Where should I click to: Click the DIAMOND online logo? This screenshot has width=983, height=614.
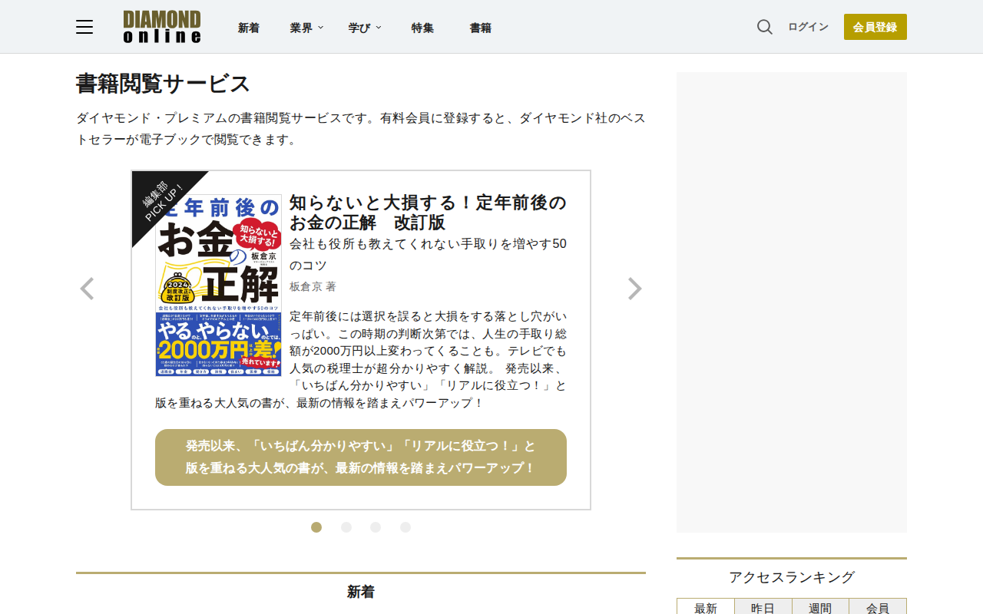(162, 27)
